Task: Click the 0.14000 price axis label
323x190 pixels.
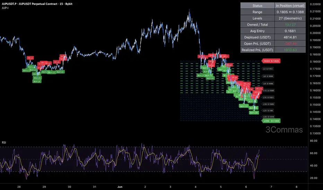Action: [315, 119]
